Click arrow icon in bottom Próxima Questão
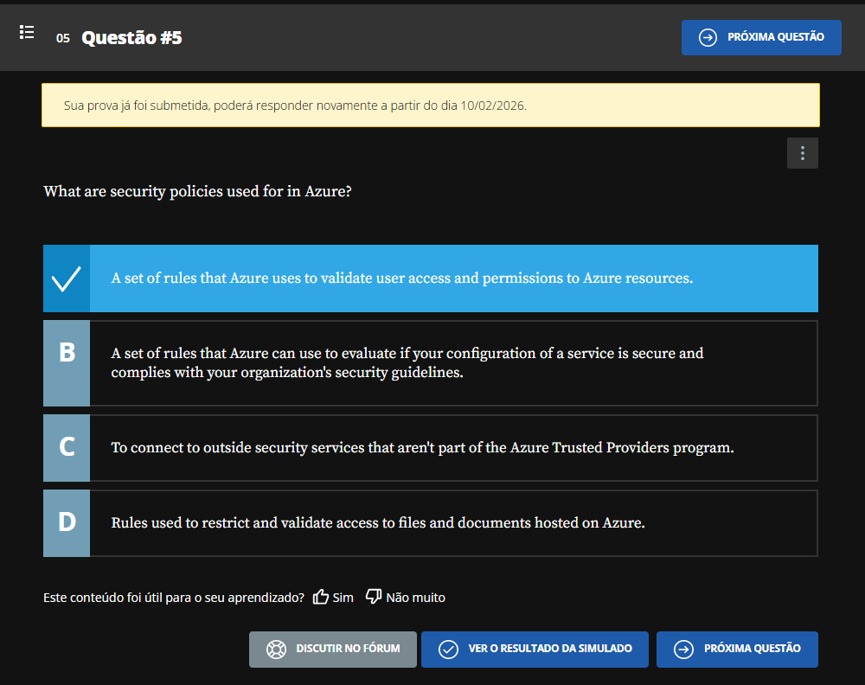Viewport: 865px width, 685px height. pyautogui.click(x=683, y=649)
